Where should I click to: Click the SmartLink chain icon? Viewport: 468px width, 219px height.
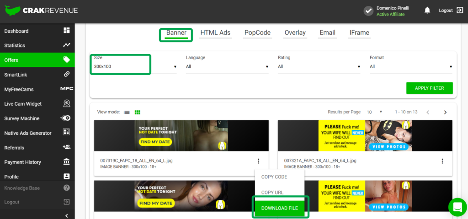[x=67, y=74]
